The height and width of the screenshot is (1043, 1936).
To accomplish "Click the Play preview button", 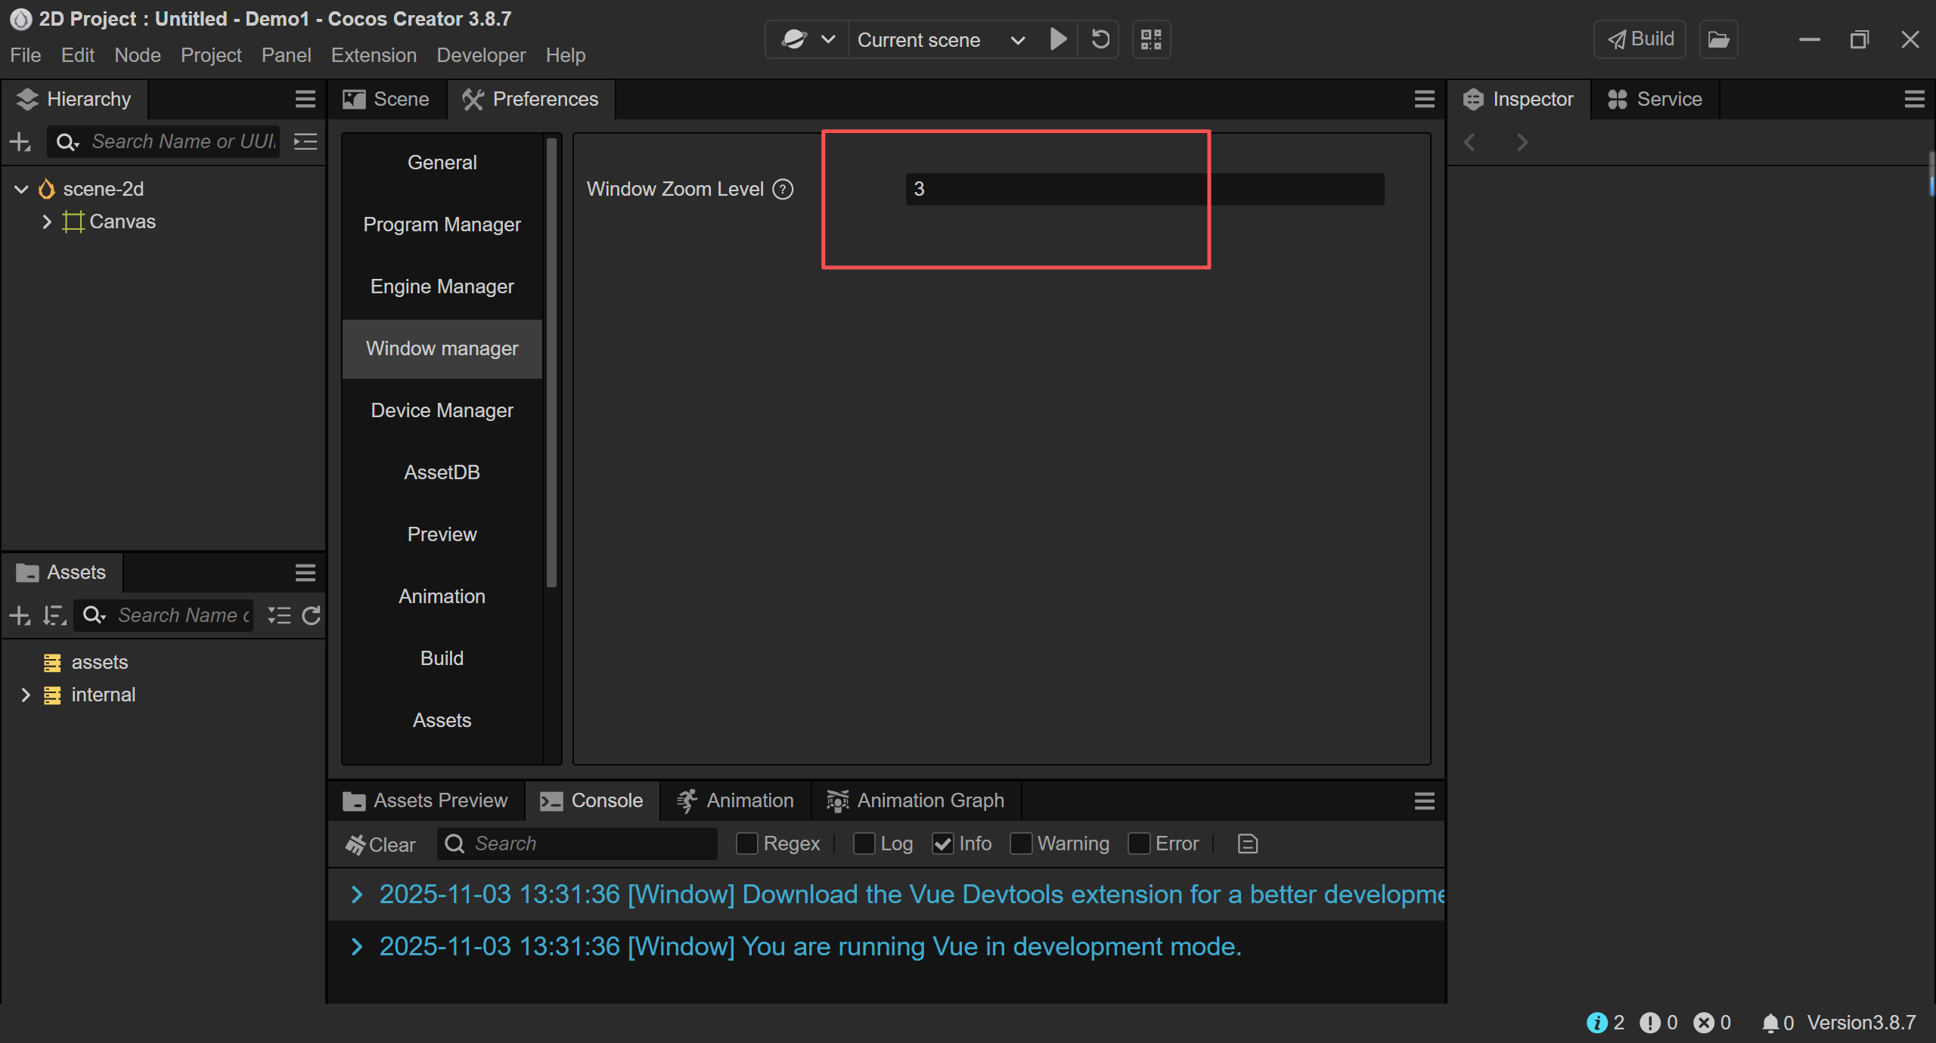I will (1058, 39).
